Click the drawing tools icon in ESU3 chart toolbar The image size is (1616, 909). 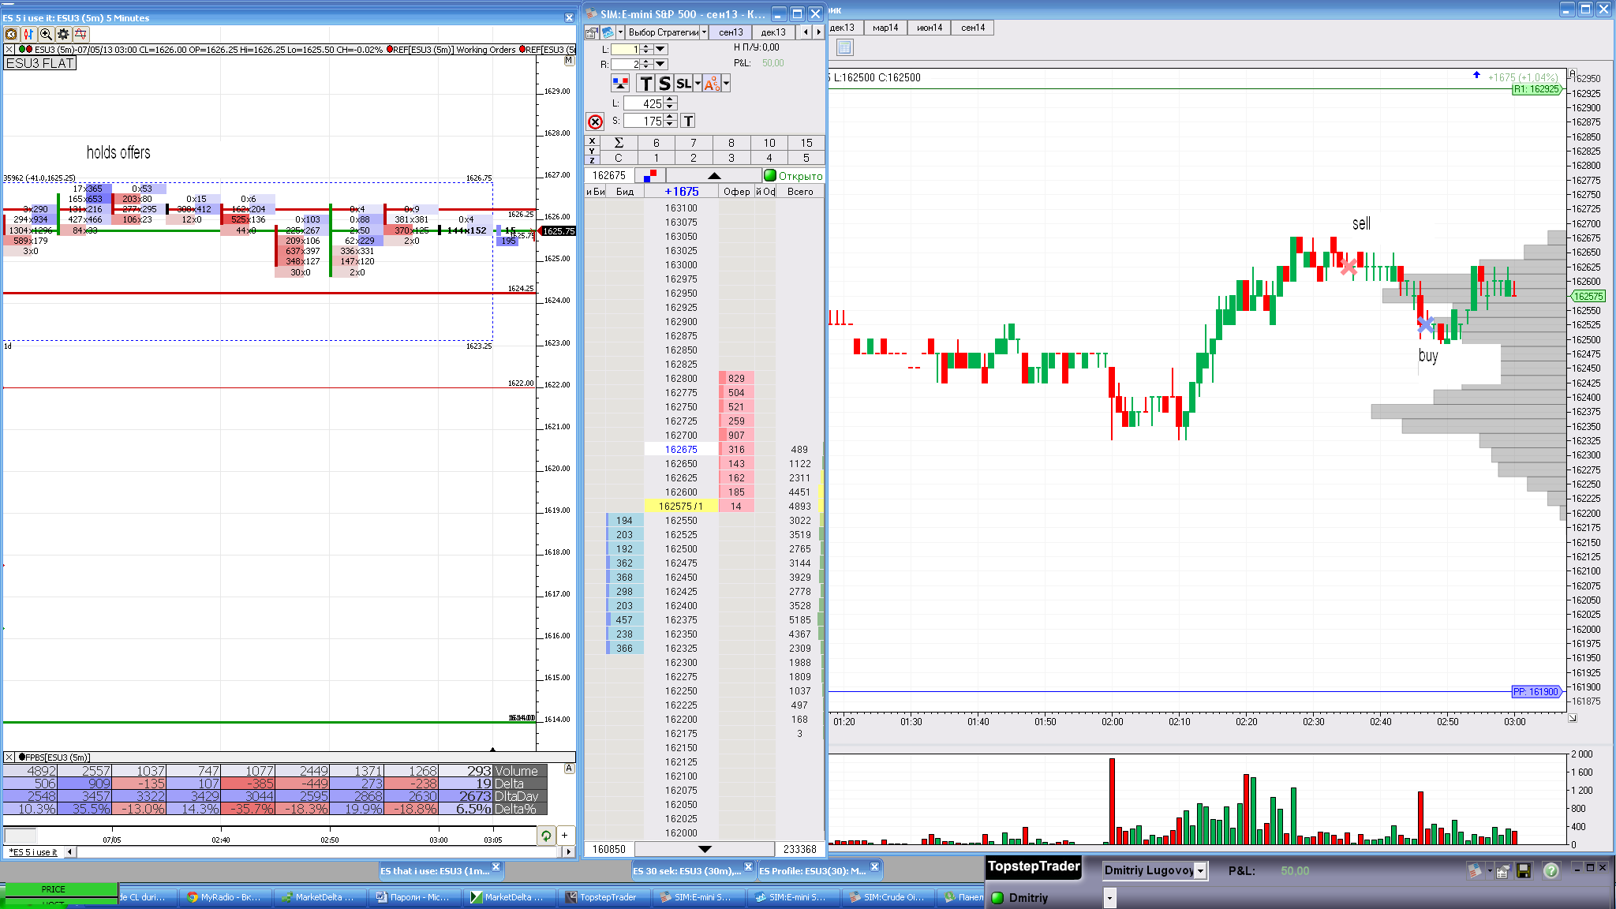click(x=80, y=34)
